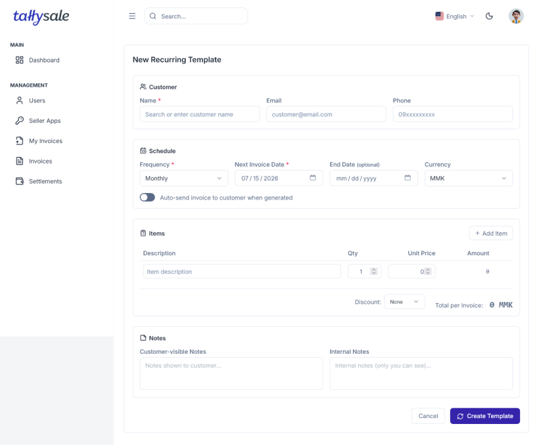Adjust Unit Price stepper arrows
Image resolution: width=539 pixels, height=445 pixels.
(428, 271)
